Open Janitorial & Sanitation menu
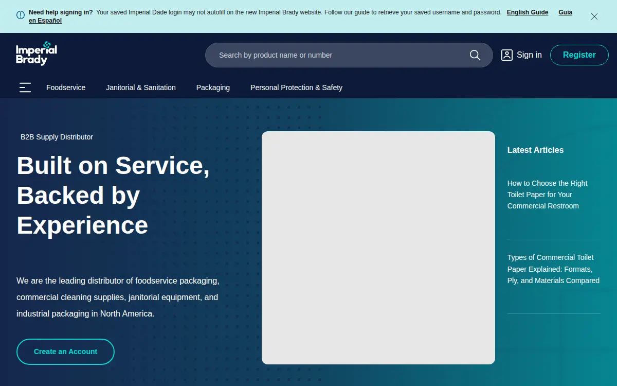This screenshot has width=617, height=386. [141, 87]
